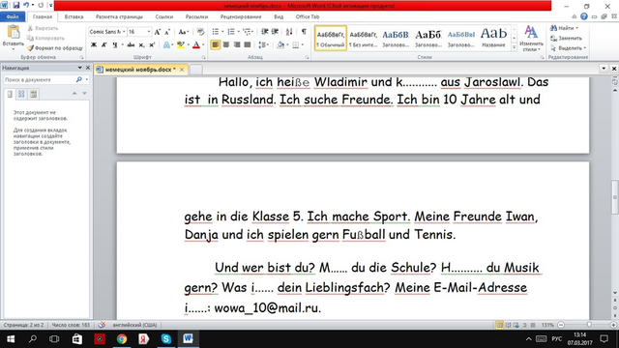
Task: Align text left
Action: coord(215,45)
